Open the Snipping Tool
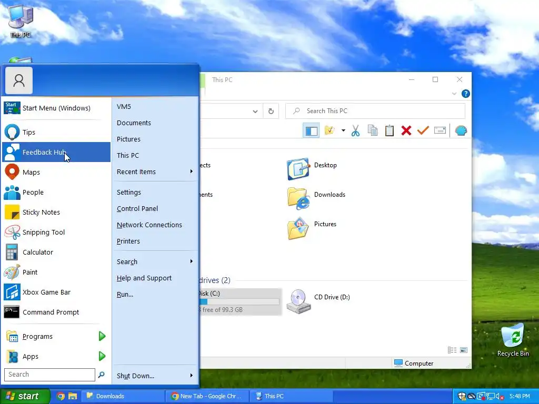 (56, 232)
